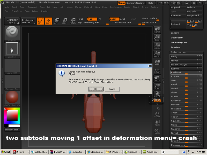Toggle Transp transparency mode
The image size is (207, 155).
pos(157,123)
